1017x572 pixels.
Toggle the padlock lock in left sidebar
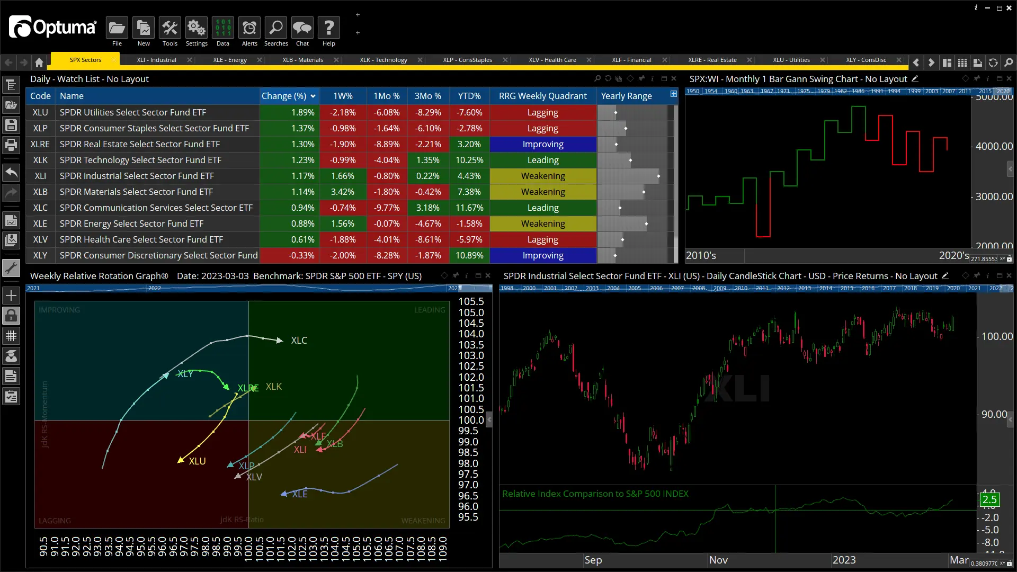point(11,316)
